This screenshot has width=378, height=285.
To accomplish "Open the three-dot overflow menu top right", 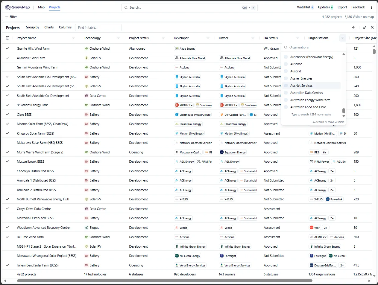I will (x=371, y=7).
